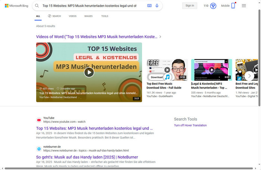
Task: Click the youtube.com watch URL
Action: [x=65, y=122]
